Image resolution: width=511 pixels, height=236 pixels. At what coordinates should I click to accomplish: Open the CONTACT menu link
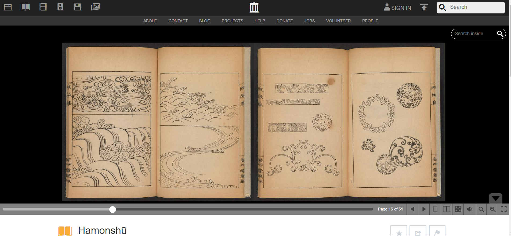178,21
